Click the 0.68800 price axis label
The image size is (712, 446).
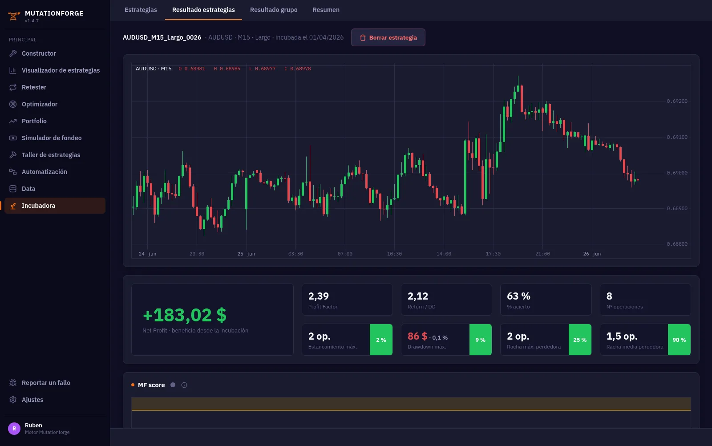click(677, 244)
